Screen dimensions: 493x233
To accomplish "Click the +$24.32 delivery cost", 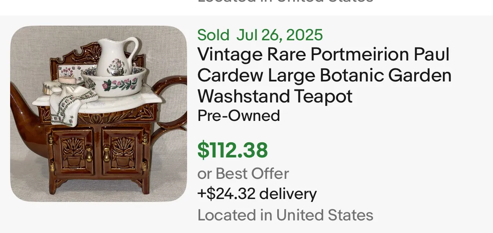I will coord(257,194).
